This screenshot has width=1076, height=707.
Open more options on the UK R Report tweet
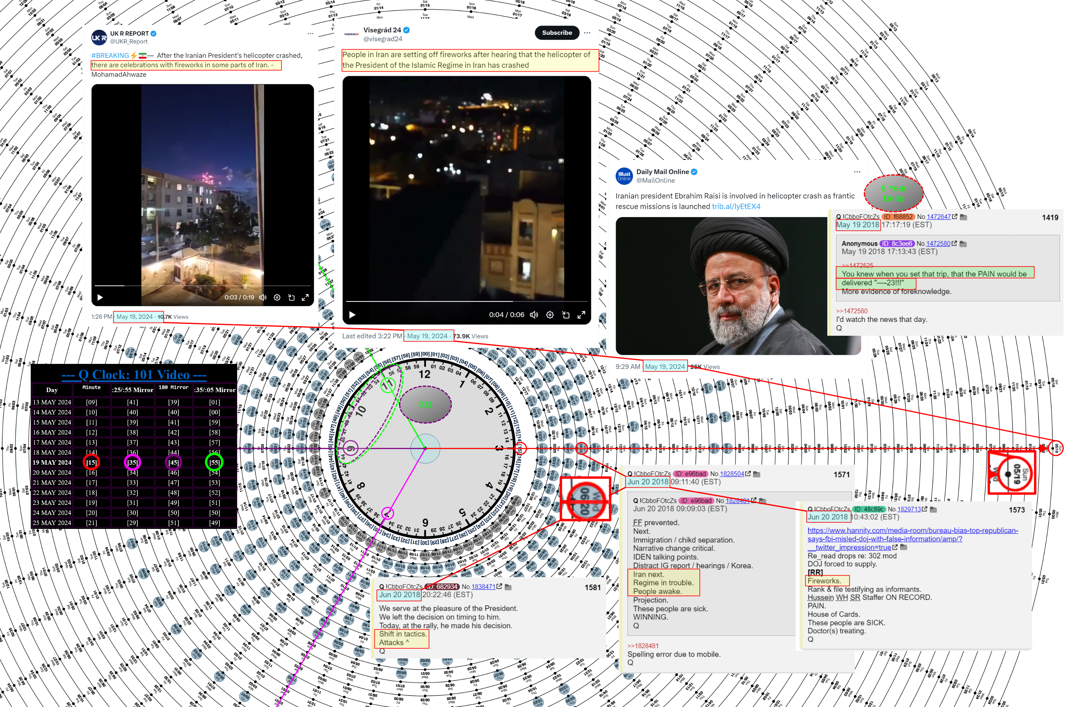pos(310,34)
